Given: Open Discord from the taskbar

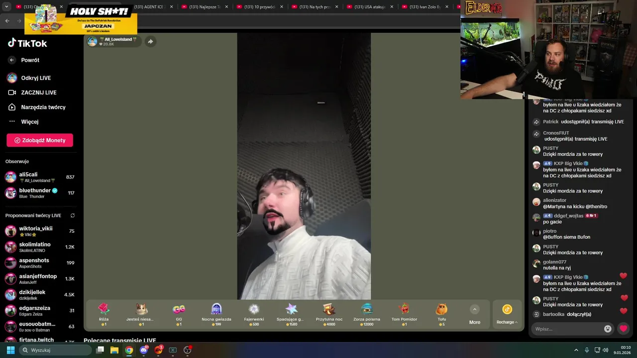Looking at the screenshot, I should (x=144, y=350).
